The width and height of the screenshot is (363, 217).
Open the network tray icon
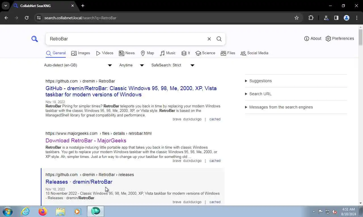pos(328,212)
